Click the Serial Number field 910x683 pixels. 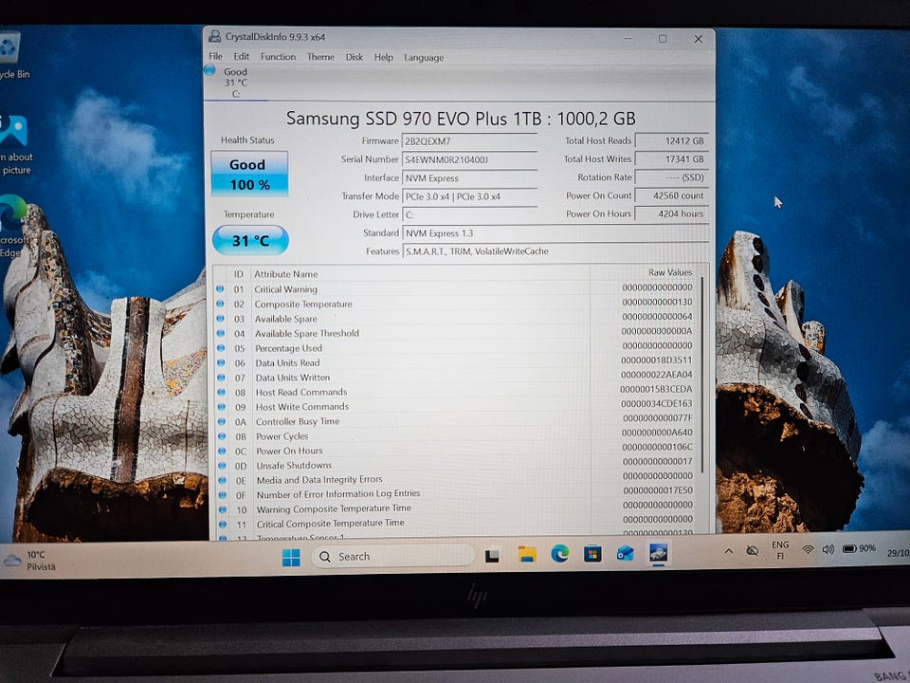pyautogui.click(x=469, y=159)
